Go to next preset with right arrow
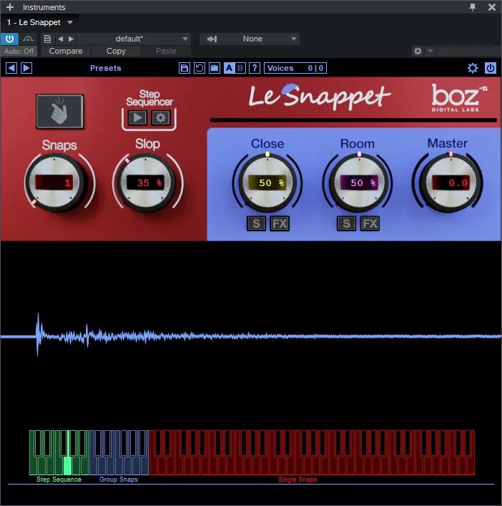 point(26,68)
